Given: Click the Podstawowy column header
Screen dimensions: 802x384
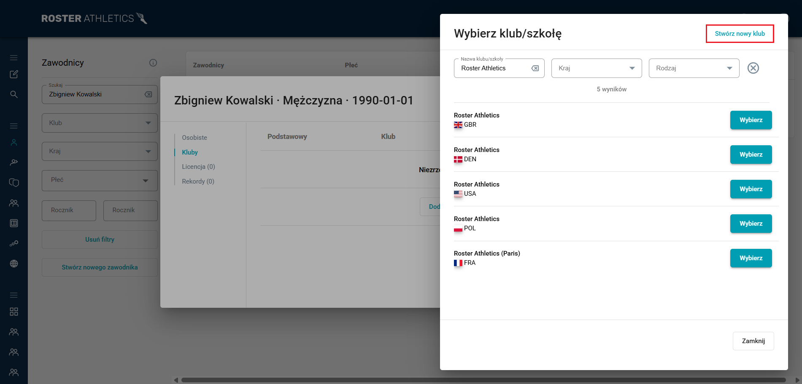Looking at the screenshot, I should pos(287,136).
